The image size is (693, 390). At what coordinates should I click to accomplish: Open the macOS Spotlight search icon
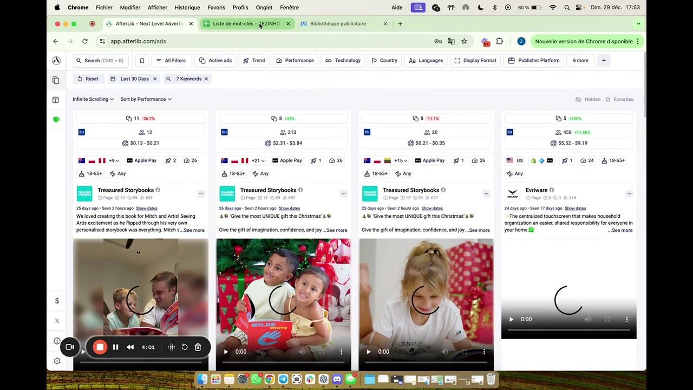point(566,8)
